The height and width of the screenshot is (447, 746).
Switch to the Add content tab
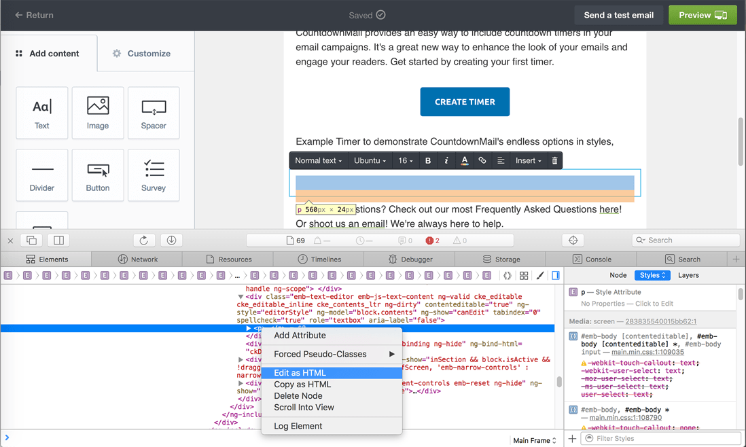click(48, 53)
